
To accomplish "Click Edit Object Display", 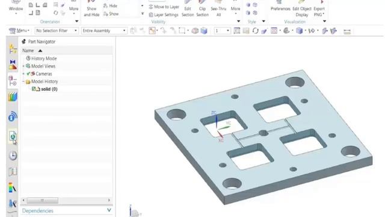I will (x=302, y=9).
